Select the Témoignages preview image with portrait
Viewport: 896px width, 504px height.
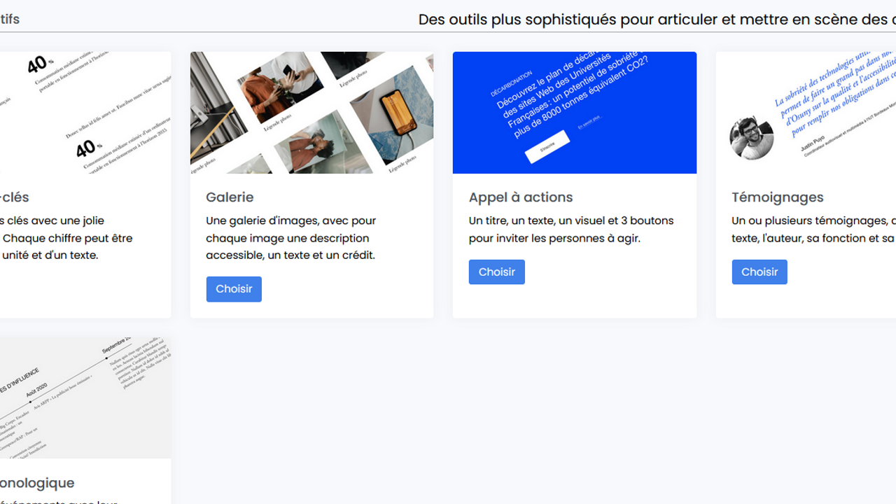pos(806,113)
